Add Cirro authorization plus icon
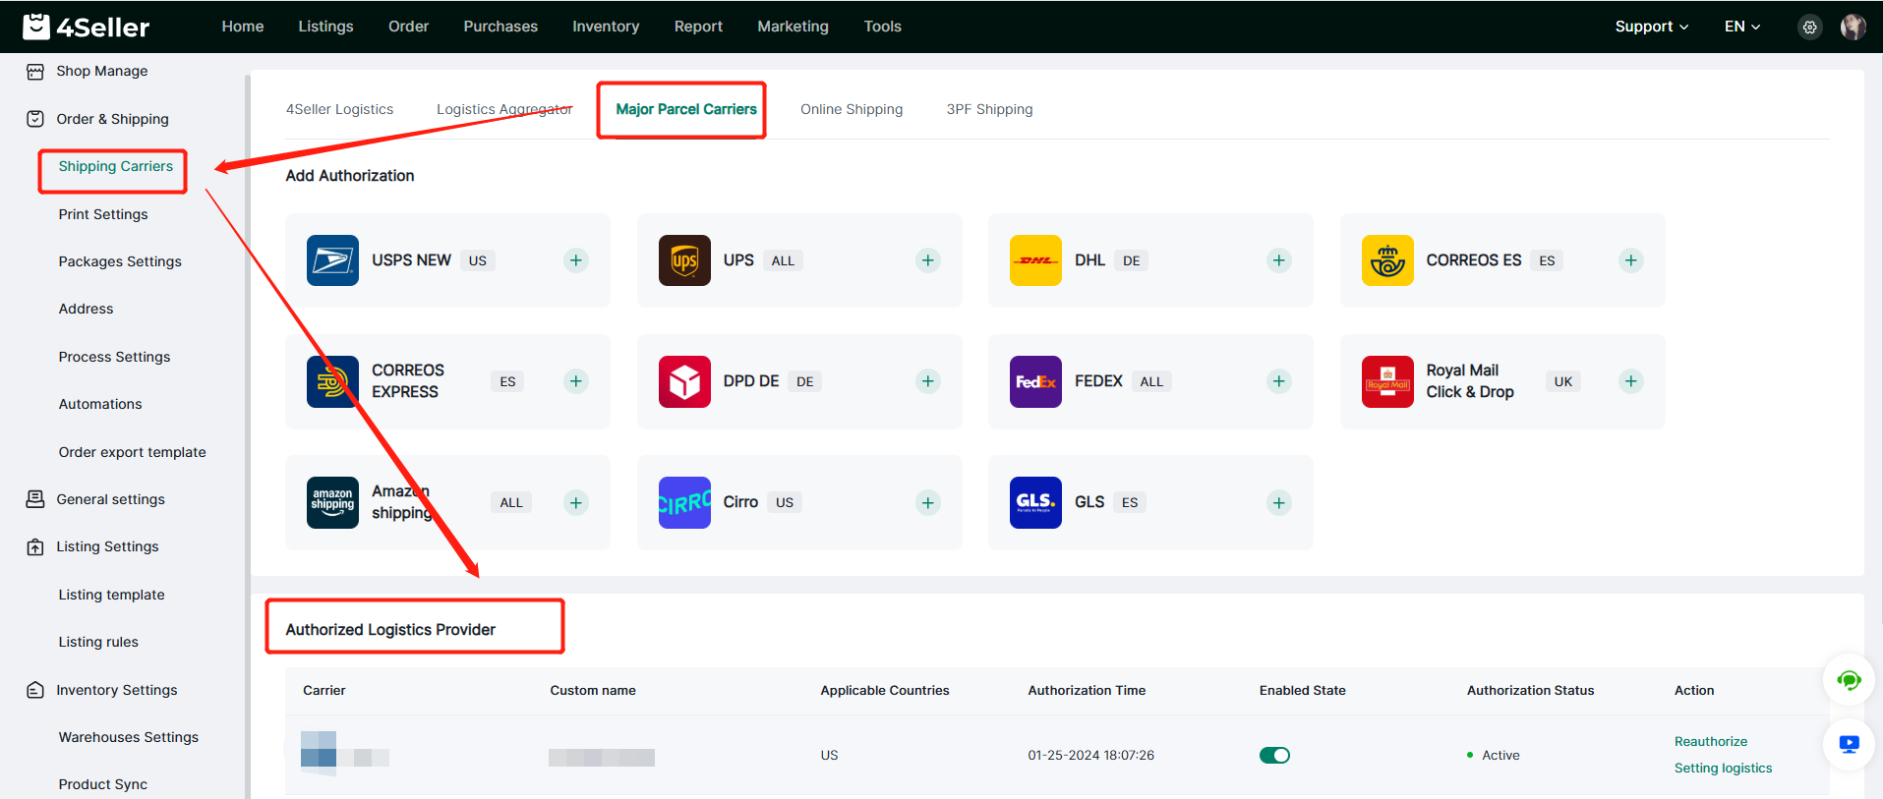This screenshot has width=1883, height=799. coord(927,502)
